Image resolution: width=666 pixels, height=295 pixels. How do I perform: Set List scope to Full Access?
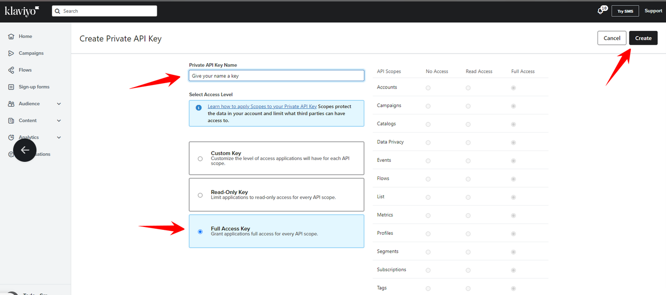coord(514,197)
